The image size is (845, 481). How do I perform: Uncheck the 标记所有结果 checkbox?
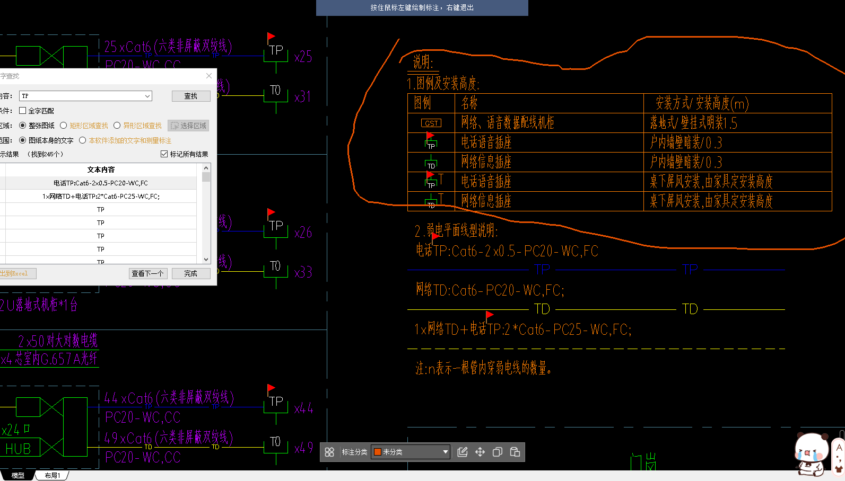(164, 154)
